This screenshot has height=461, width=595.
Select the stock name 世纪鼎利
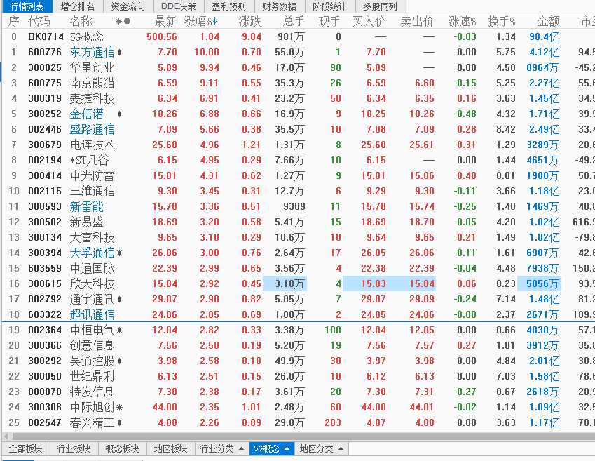point(93,377)
